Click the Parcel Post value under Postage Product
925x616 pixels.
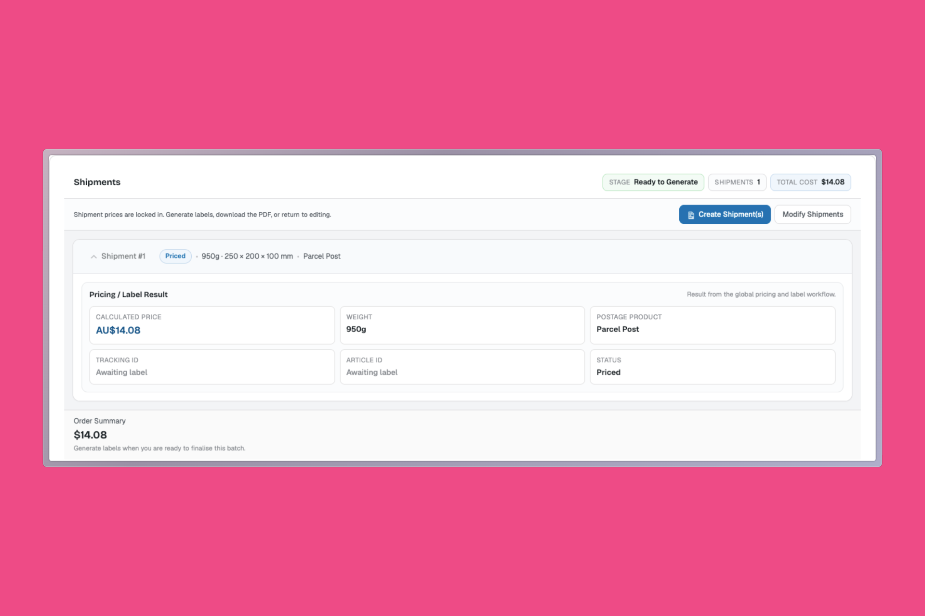coord(618,329)
